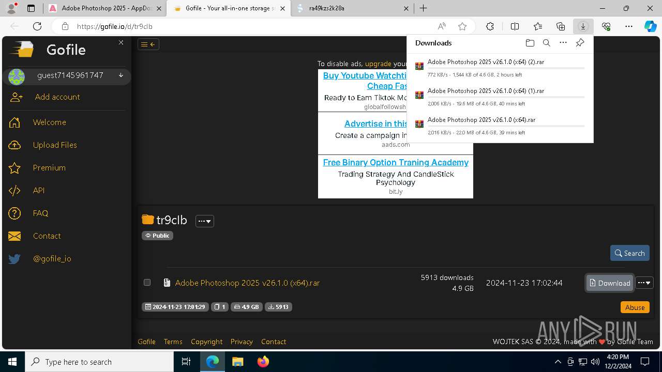Open Split screen icon in toolbar

click(x=515, y=26)
